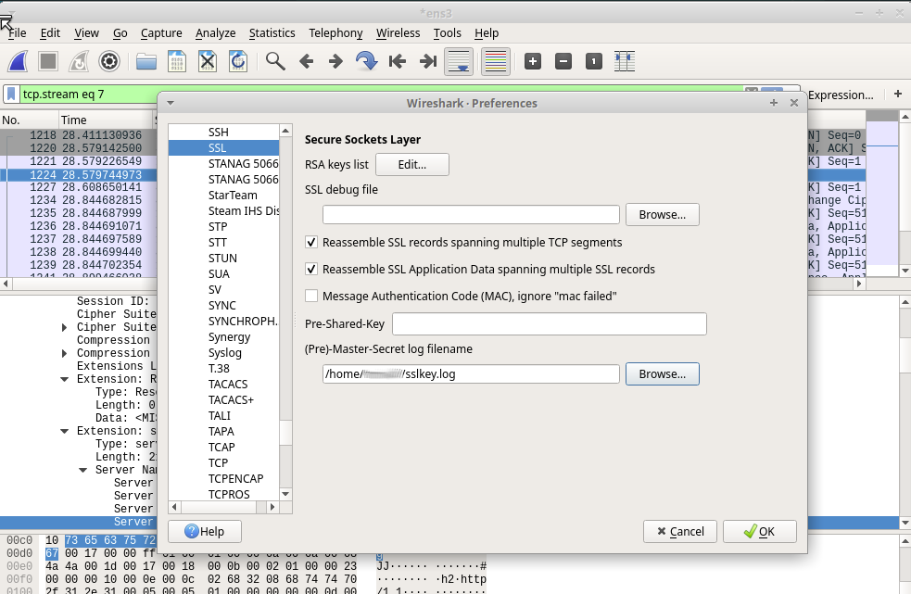
Task: Collapse the Extension: server_name field
Action: (63, 430)
